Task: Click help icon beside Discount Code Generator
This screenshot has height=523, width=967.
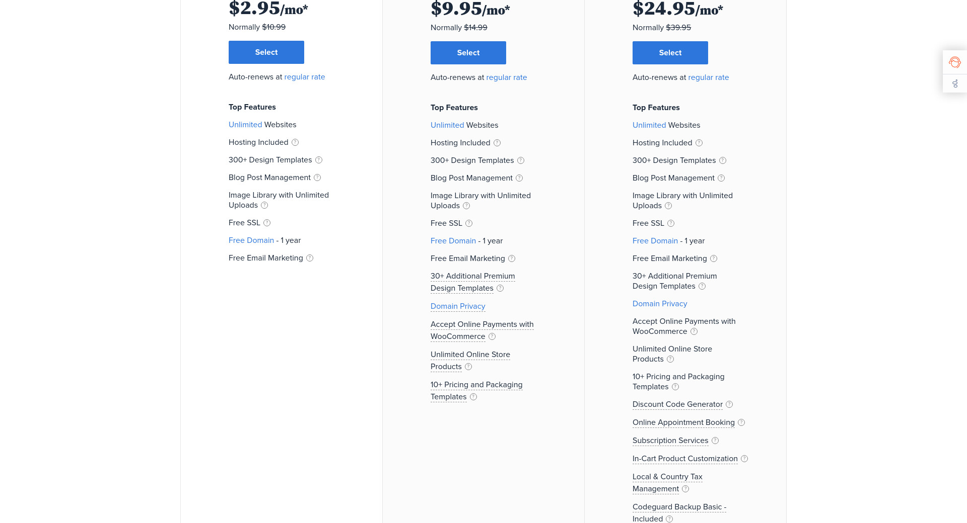Action: [x=729, y=404]
